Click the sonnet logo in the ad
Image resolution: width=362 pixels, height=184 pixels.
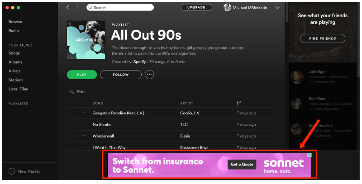coord(284,163)
